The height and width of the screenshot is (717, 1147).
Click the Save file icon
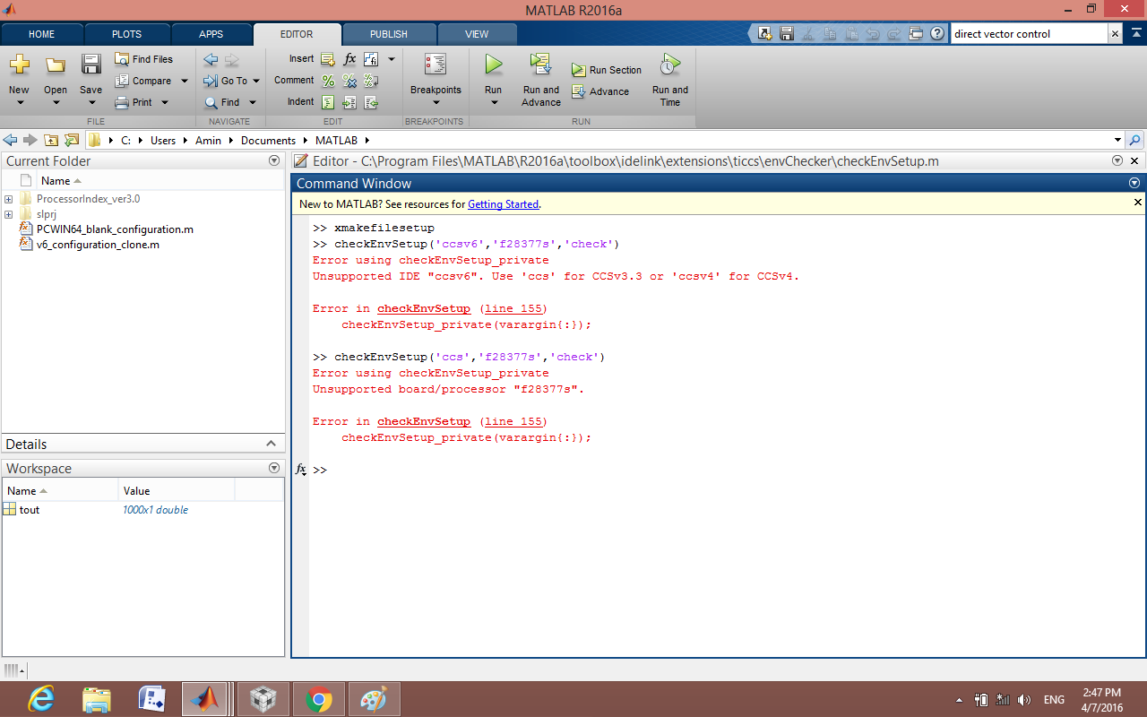coord(91,65)
